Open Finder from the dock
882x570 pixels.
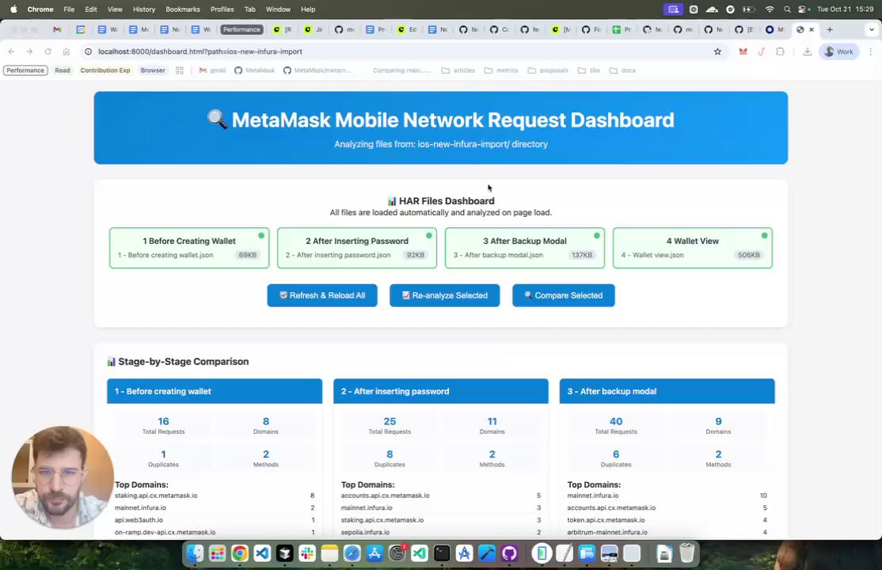coord(195,553)
